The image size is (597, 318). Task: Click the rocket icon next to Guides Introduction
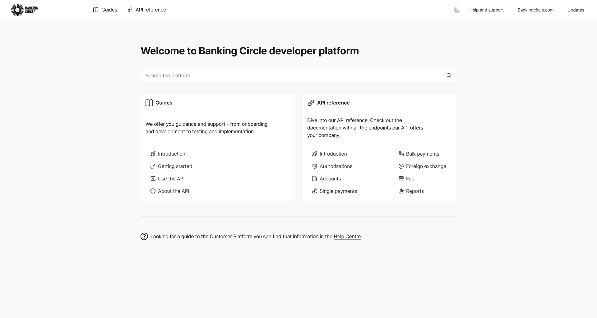(153, 154)
